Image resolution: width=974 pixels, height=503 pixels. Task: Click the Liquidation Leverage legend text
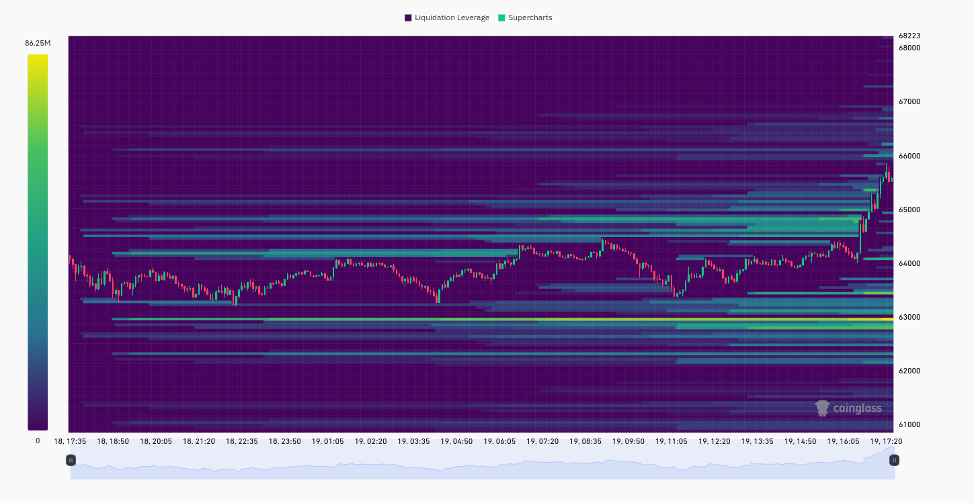452,17
